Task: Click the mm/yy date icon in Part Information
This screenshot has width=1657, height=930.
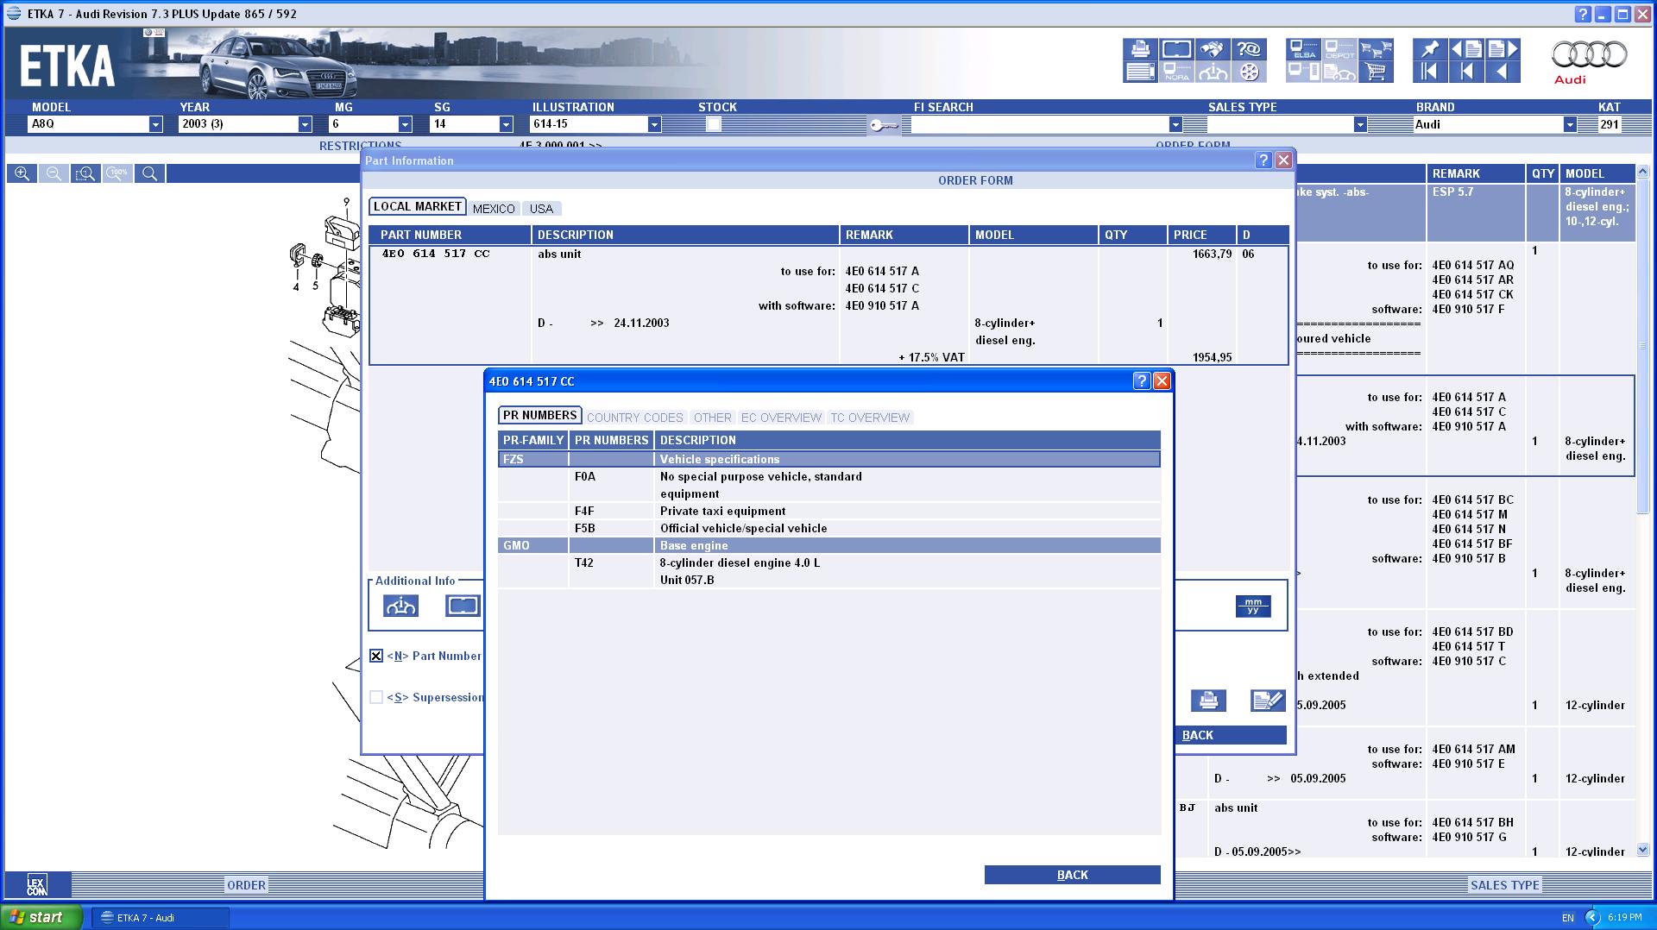Action: coord(1252,606)
